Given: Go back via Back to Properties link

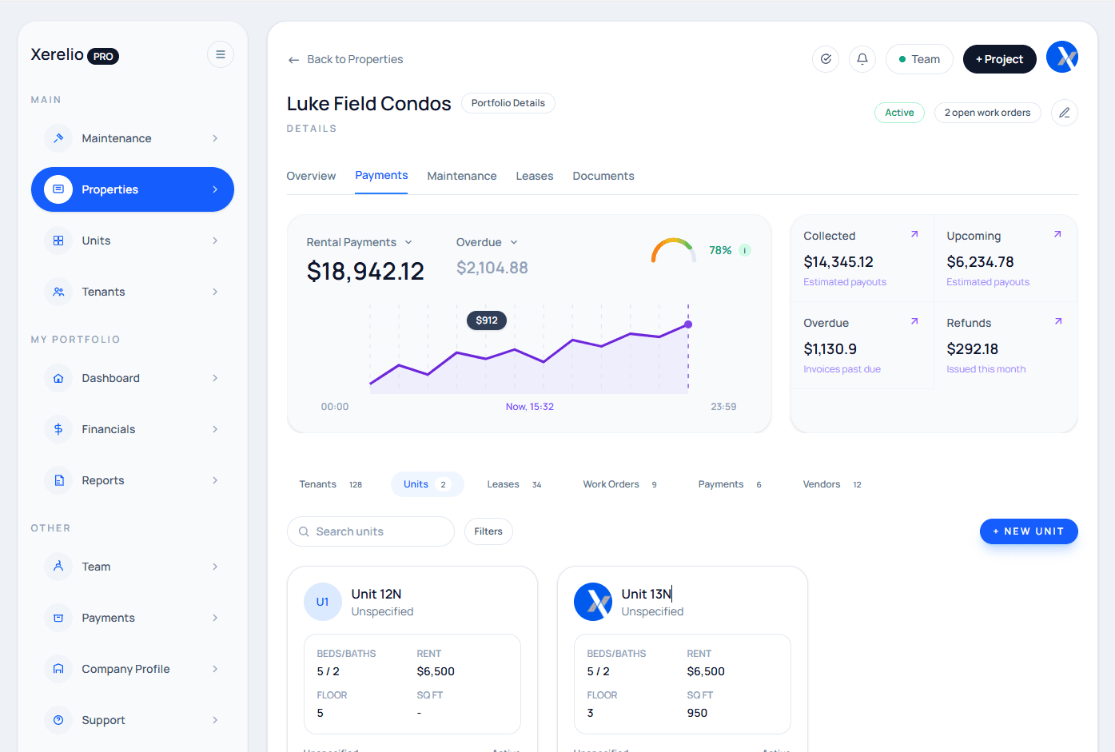Looking at the screenshot, I should [345, 58].
